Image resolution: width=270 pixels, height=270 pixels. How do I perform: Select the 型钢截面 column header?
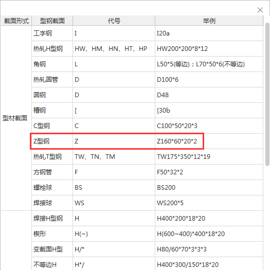click(x=52, y=21)
